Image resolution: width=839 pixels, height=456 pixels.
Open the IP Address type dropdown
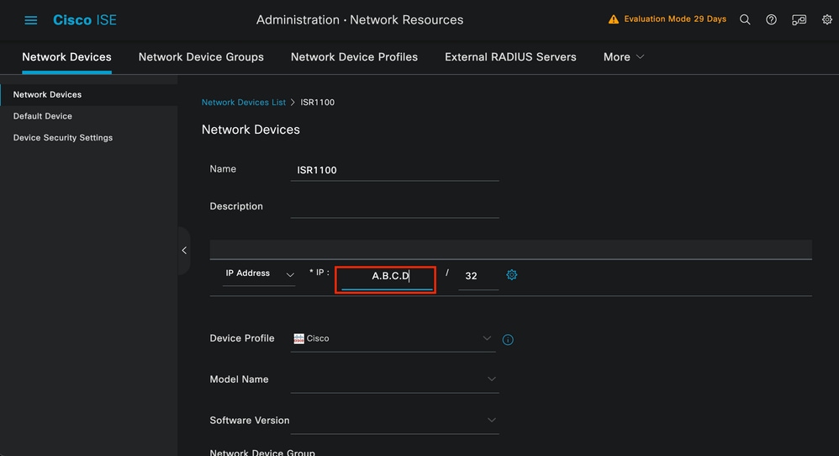point(259,274)
